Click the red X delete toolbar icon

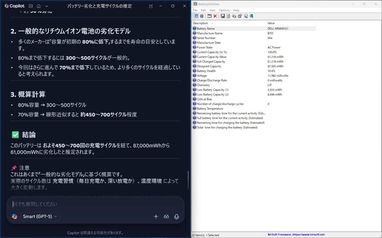tap(215, 16)
